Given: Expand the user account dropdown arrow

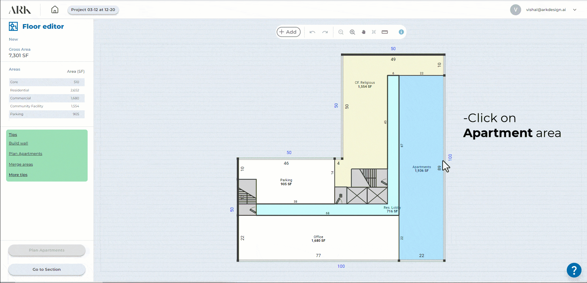Looking at the screenshot, I should click(575, 10).
